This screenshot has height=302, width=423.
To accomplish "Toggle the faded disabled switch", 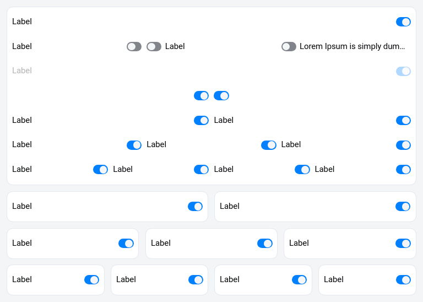I will click(x=403, y=71).
